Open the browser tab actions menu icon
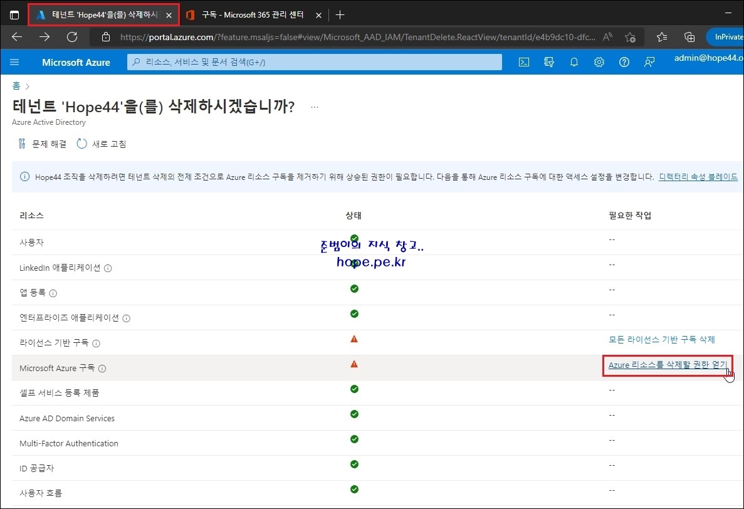The height and width of the screenshot is (509, 744). point(14,14)
